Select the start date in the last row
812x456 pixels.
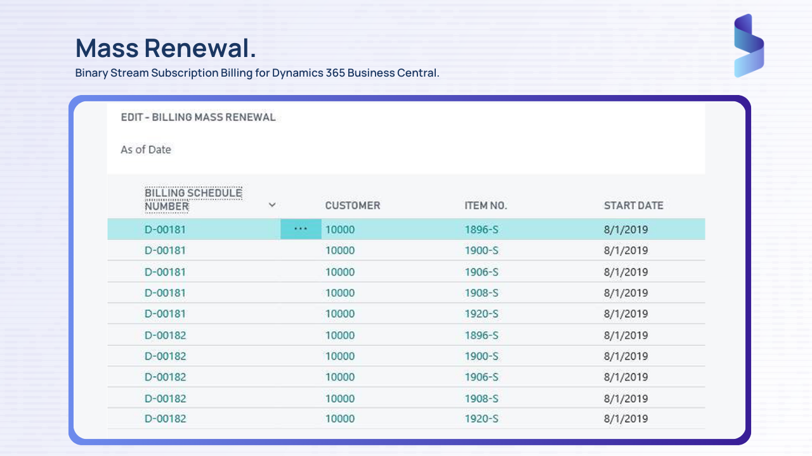pyautogui.click(x=625, y=419)
